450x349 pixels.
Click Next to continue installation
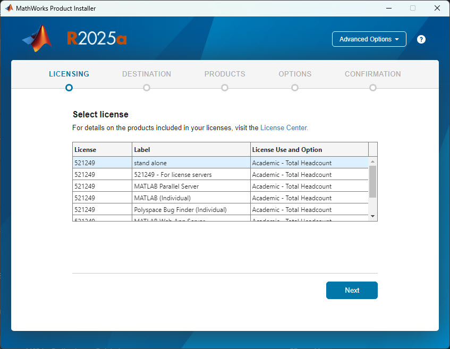click(x=352, y=290)
